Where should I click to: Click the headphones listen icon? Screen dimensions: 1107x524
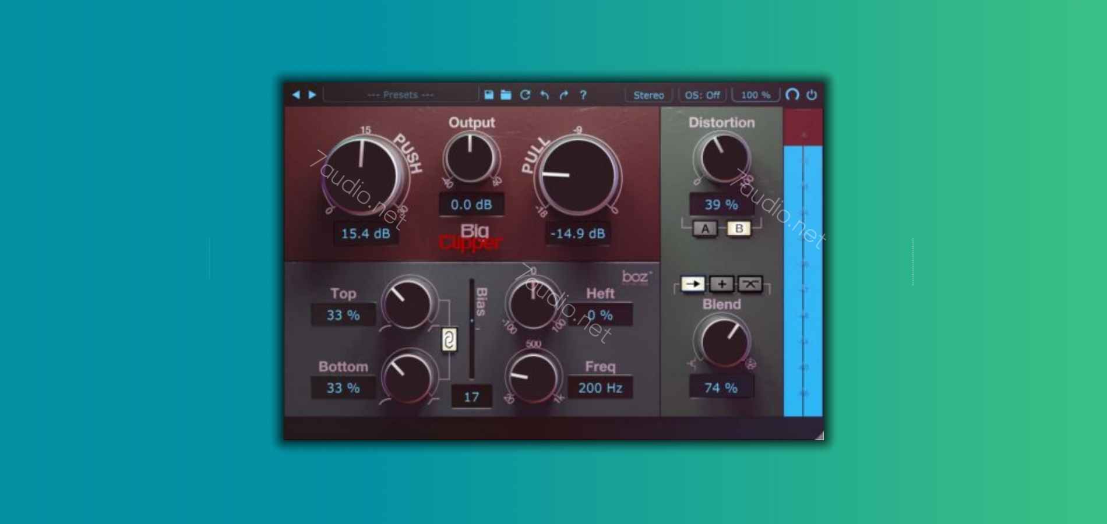pos(792,94)
